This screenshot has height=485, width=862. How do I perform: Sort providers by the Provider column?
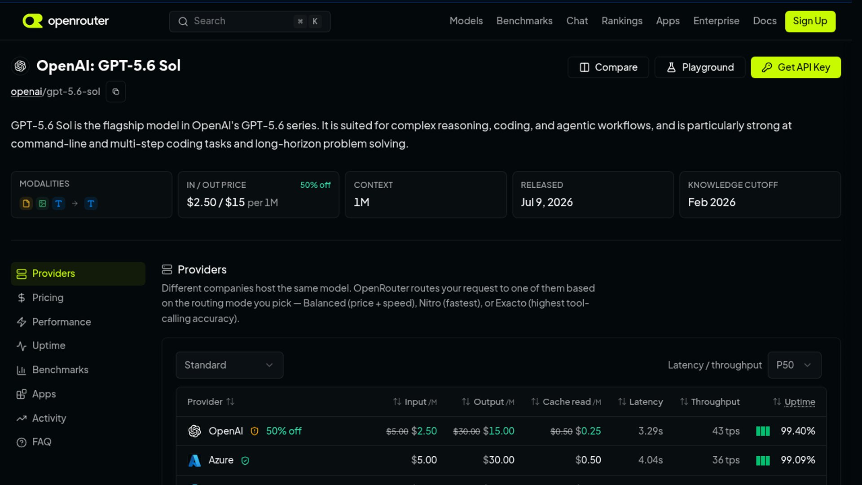pyautogui.click(x=211, y=402)
